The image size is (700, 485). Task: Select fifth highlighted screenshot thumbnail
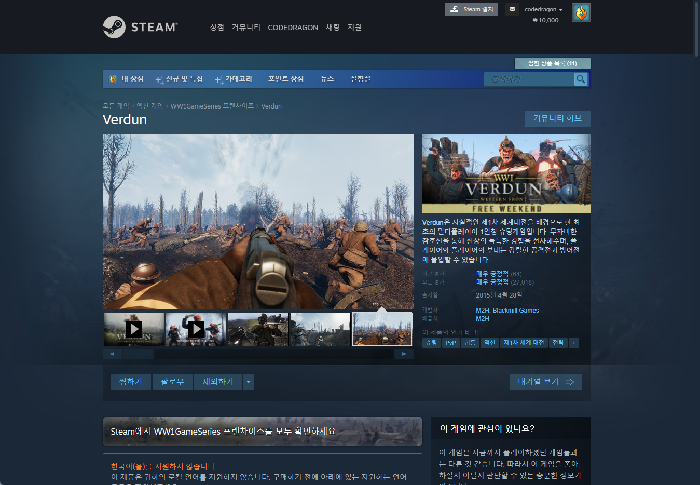coord(382,329)
